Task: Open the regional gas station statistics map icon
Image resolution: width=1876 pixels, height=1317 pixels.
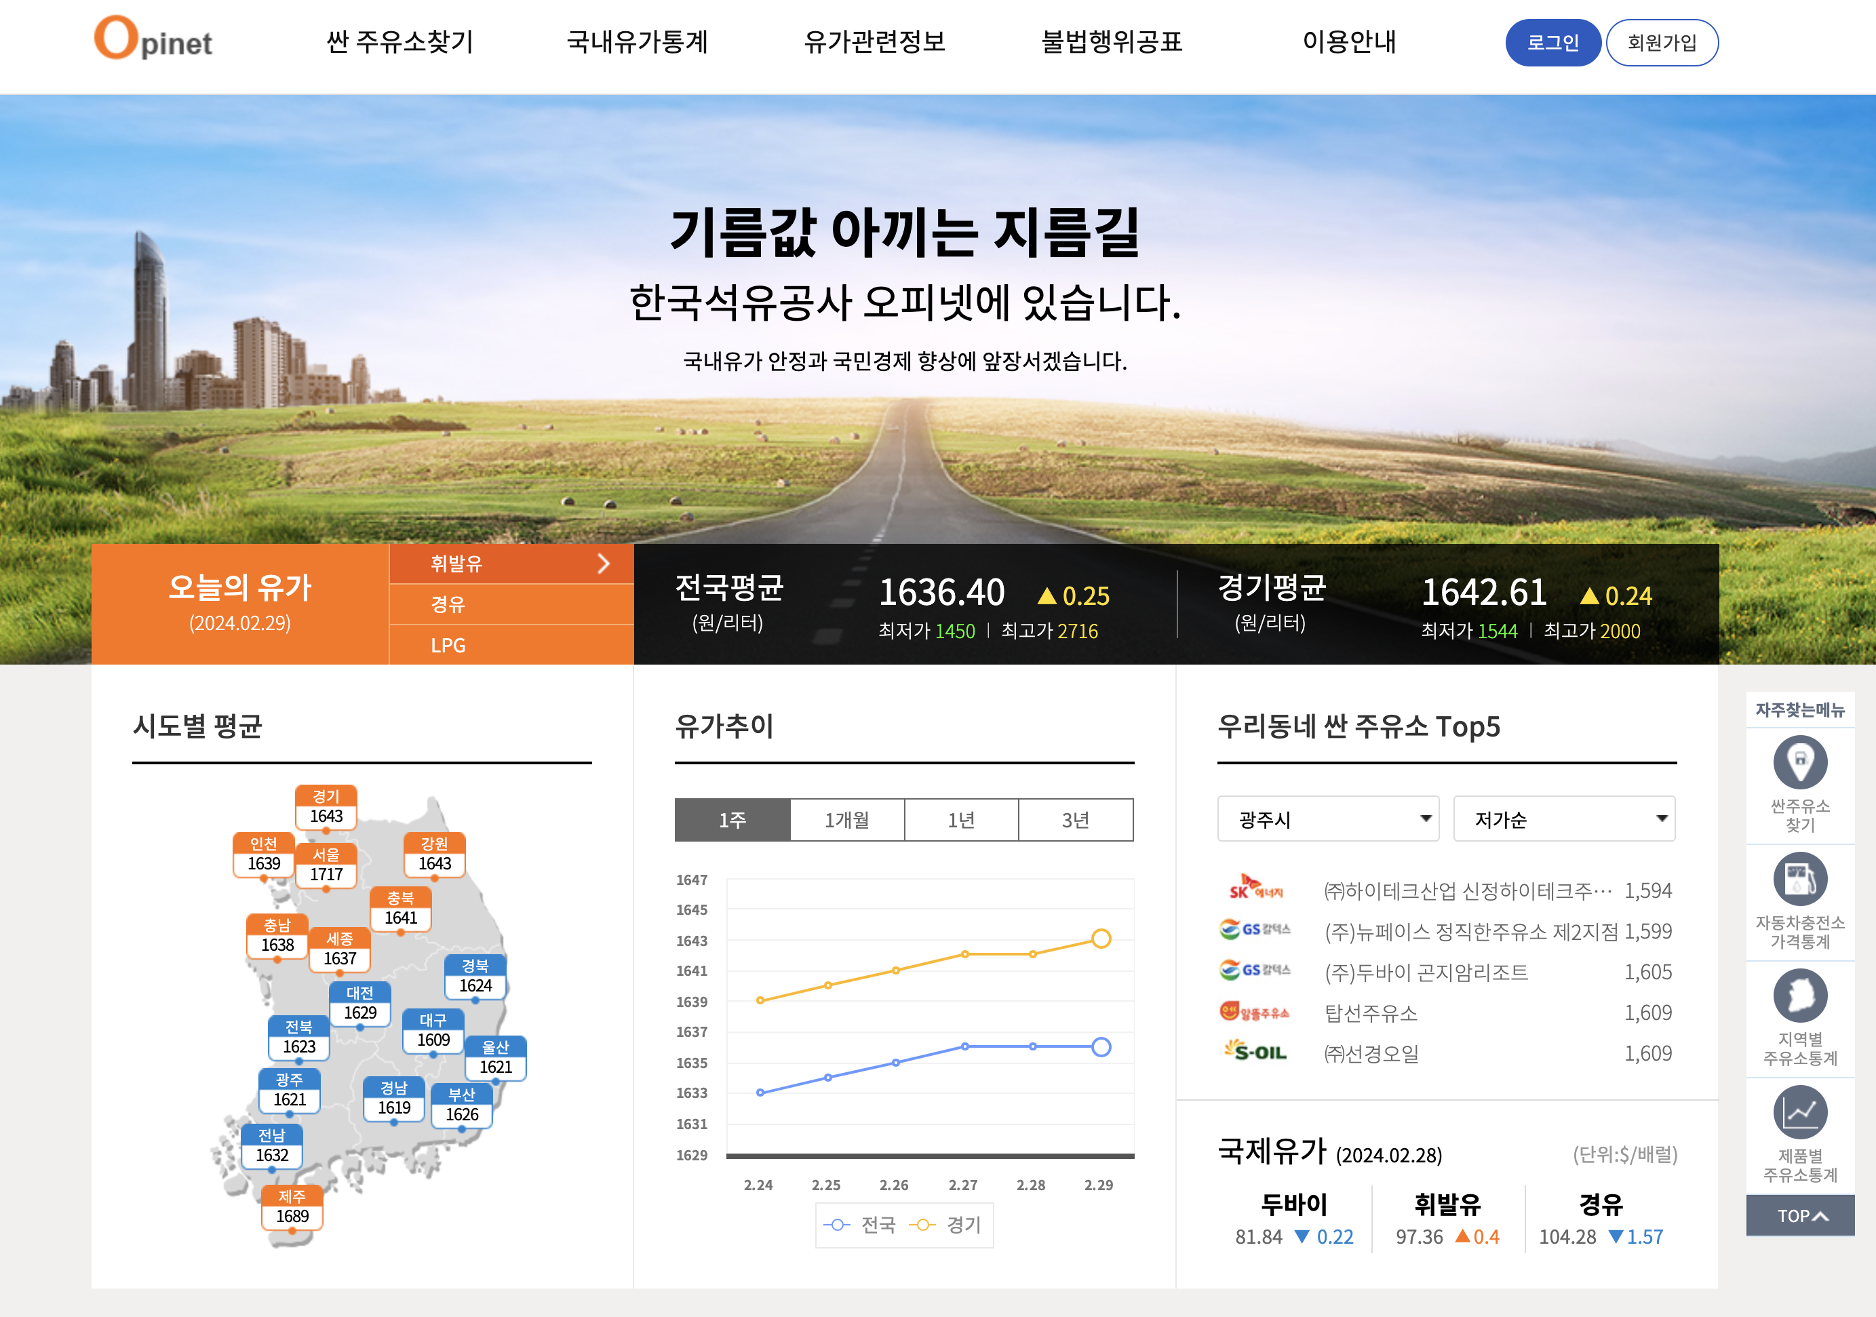Action: tap(1799, 995)
